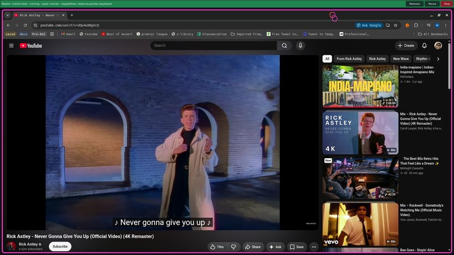This screenshot has width=454, height=255.
Task: Subscribe to Rick Astley channel
Action: click(x=60, y=247)
